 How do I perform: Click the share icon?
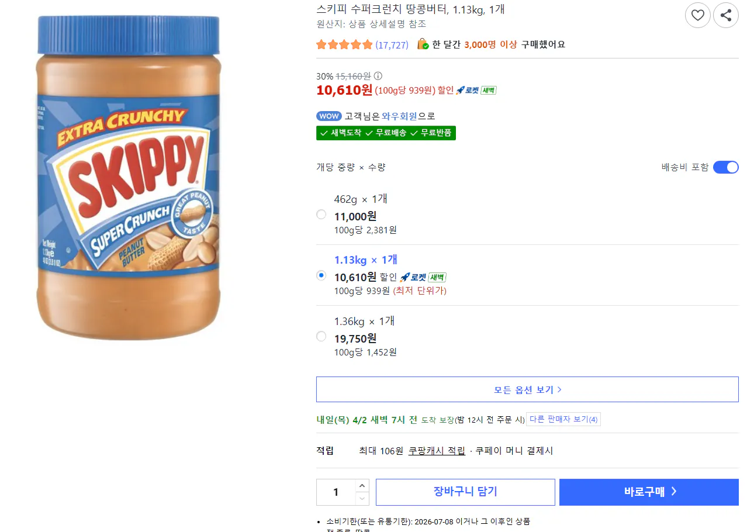[x=725, y=15]
